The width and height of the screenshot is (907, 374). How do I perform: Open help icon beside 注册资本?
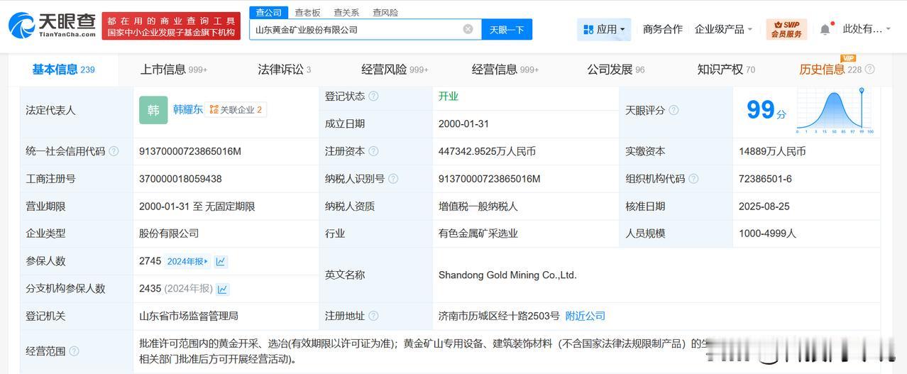coord(373,151)
